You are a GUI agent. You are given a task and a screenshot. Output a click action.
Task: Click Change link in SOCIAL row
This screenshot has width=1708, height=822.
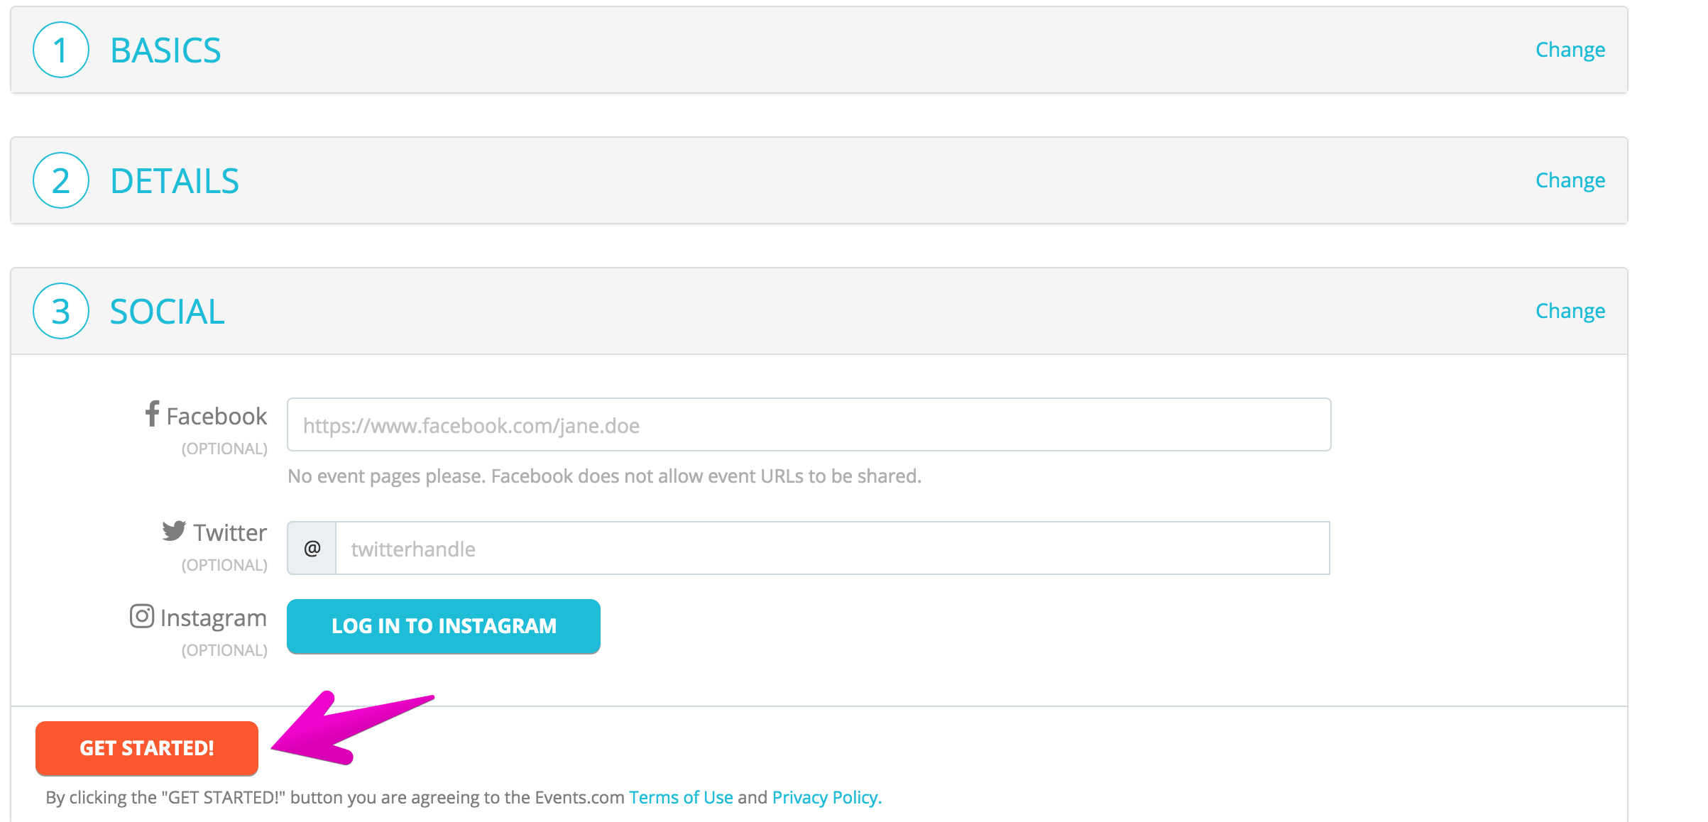[1570, 311]
